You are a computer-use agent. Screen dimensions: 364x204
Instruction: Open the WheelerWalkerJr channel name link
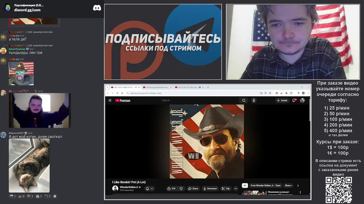tap(129, 187)
